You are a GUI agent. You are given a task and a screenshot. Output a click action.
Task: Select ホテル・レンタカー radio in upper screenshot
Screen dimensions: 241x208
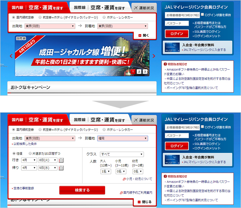coord(104,17)
